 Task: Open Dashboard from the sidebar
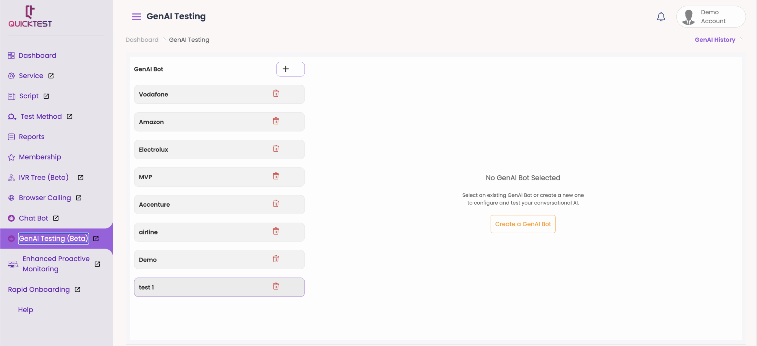pyautogui.click(x=37, y=56)
